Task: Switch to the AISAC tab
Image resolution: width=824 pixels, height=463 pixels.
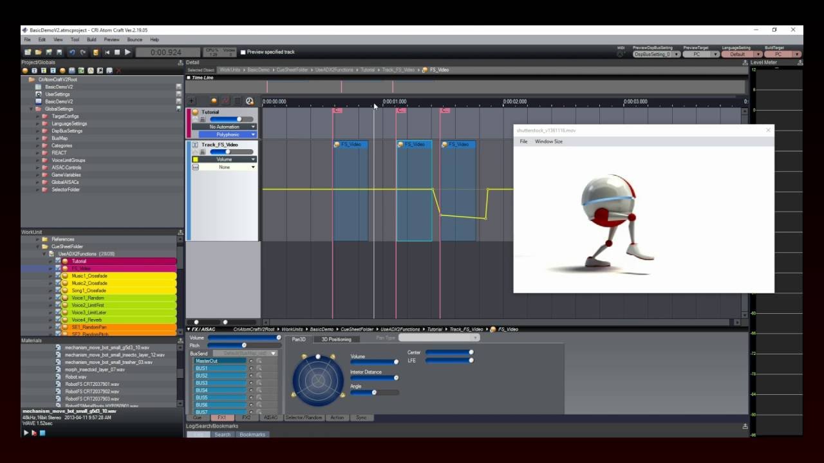Action: tap(270, 417)
